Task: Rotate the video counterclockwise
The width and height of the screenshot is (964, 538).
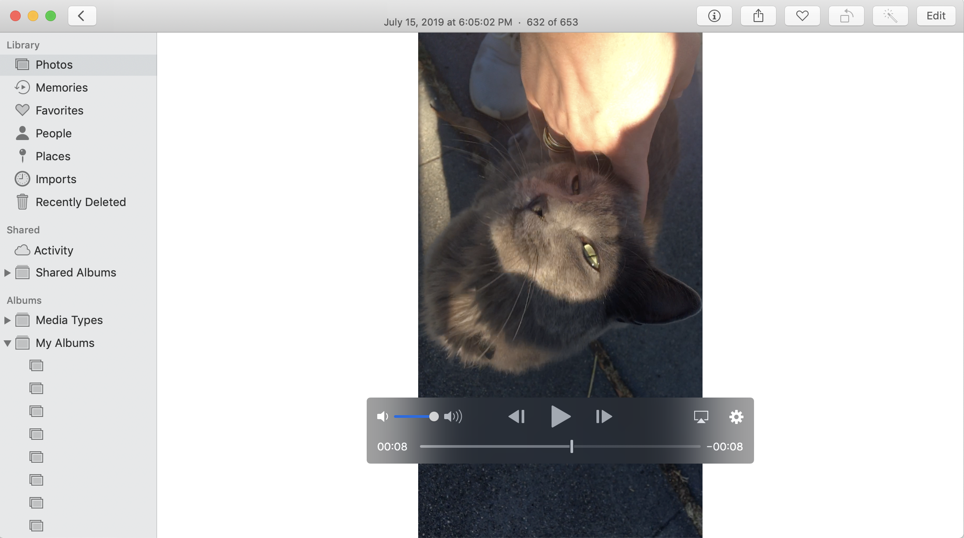Action: click(x=846, y=16)
